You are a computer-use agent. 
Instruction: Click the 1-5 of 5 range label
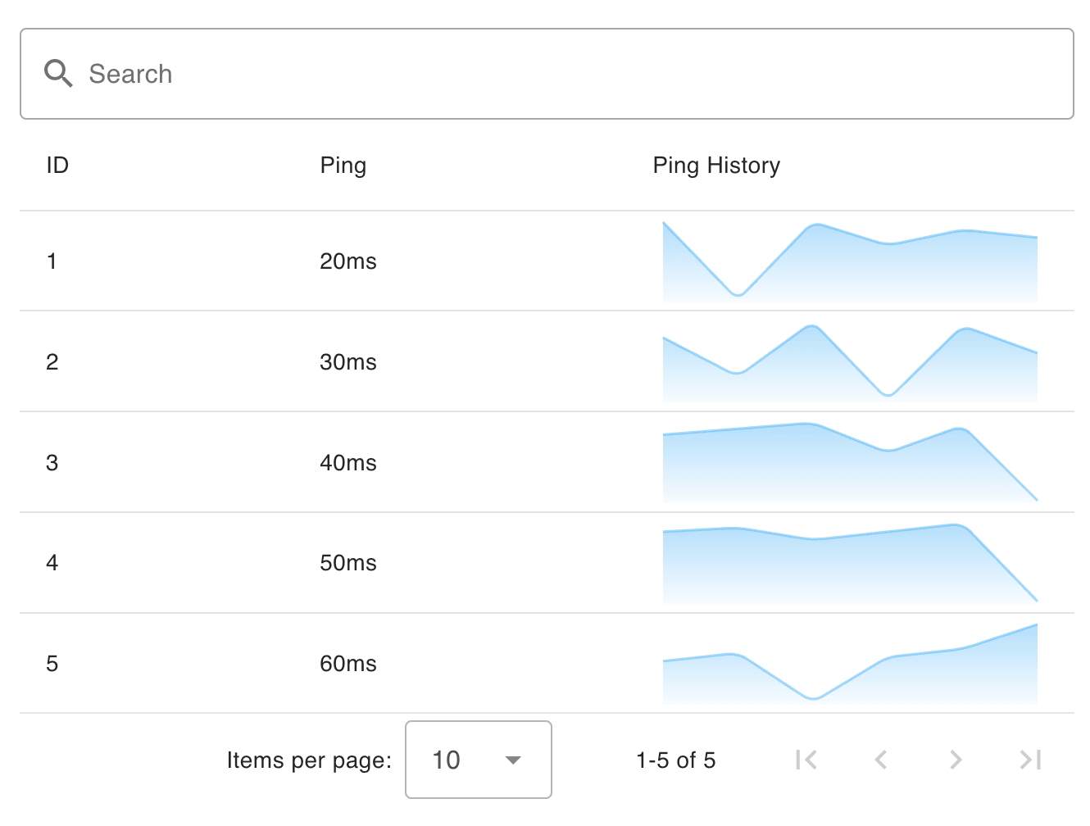pos(675,760)
